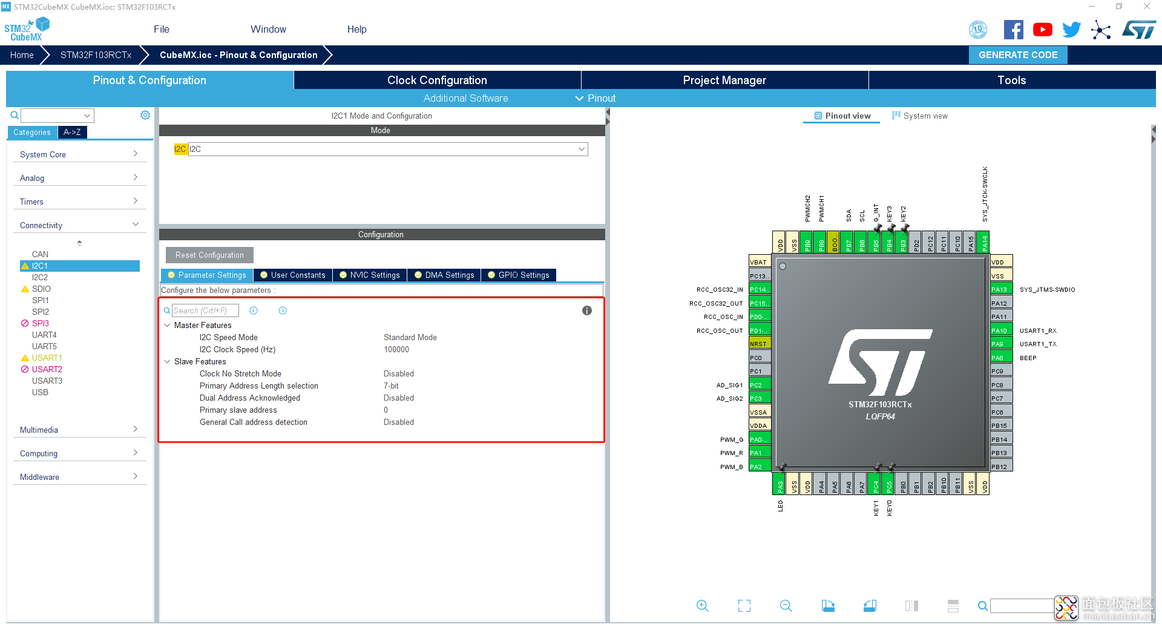Viewport: 1162px width, 627px height.
Task: Rotate the chip view counterclockwise
Action: click(x=870, y=606)
